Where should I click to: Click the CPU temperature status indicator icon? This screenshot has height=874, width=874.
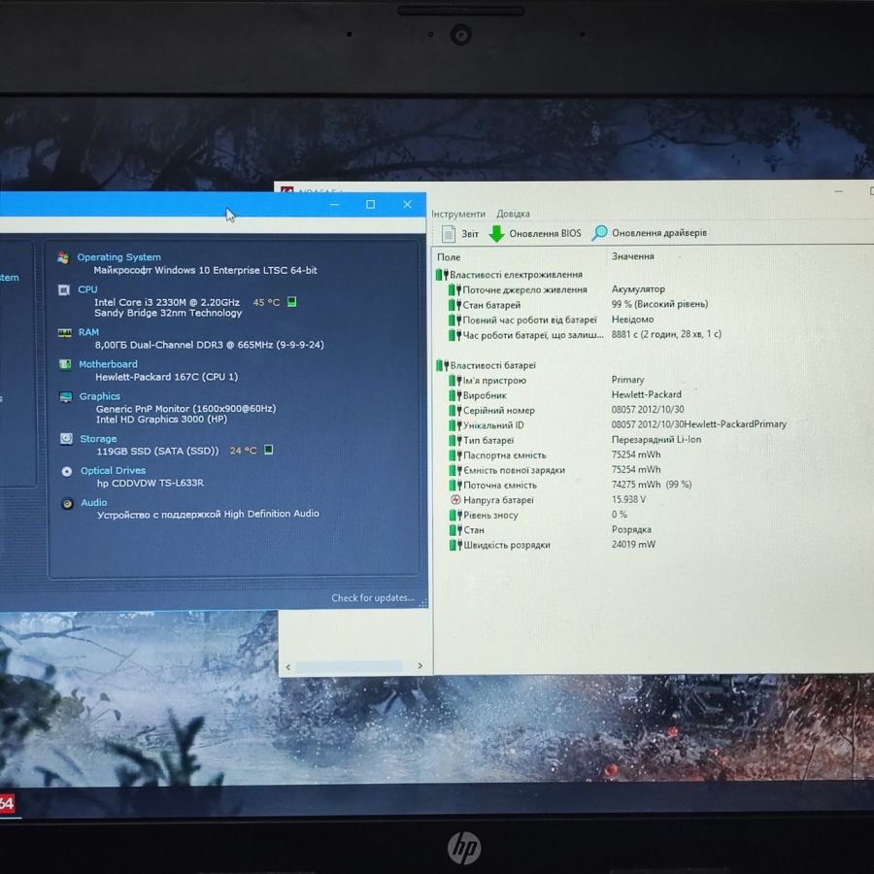click(291, 302)
